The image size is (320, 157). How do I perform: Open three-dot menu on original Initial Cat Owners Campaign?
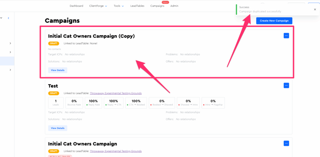point(286,143)
